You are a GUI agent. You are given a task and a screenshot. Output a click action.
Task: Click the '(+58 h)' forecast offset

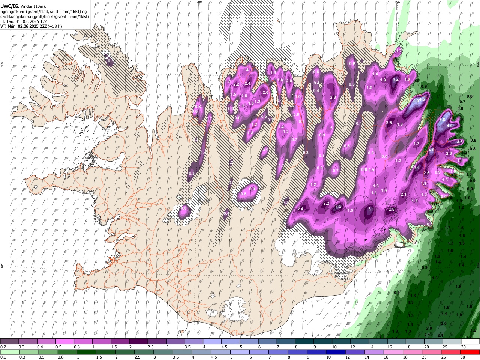click(55, 26)
